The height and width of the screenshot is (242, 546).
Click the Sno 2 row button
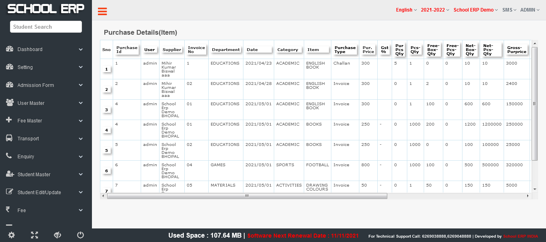[x=106, y=90]
